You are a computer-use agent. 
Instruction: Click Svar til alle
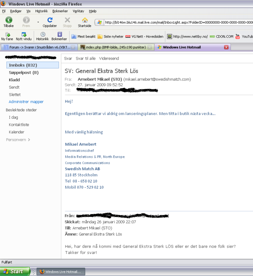pos(86,58)
